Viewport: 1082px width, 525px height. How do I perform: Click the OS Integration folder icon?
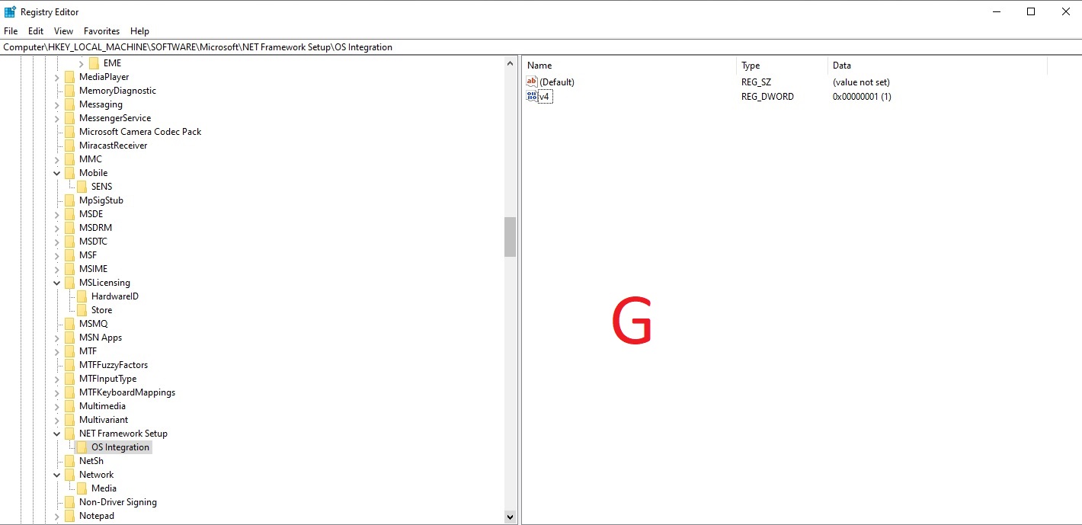pyautogui.click(x=82, y=447)
